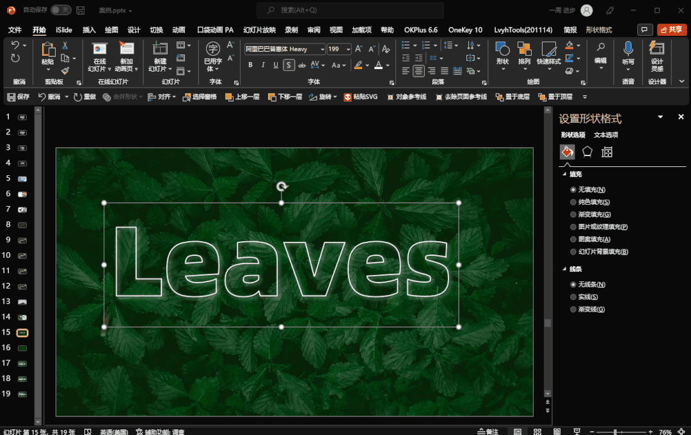This screenshot has width=691, height=435.
Task: Select Pattern fill radio option
Action: click(x=573, y=239)
